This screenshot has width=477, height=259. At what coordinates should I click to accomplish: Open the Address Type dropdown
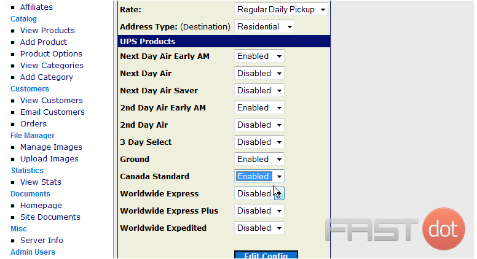pyautogui.click(x=264, y=27)
